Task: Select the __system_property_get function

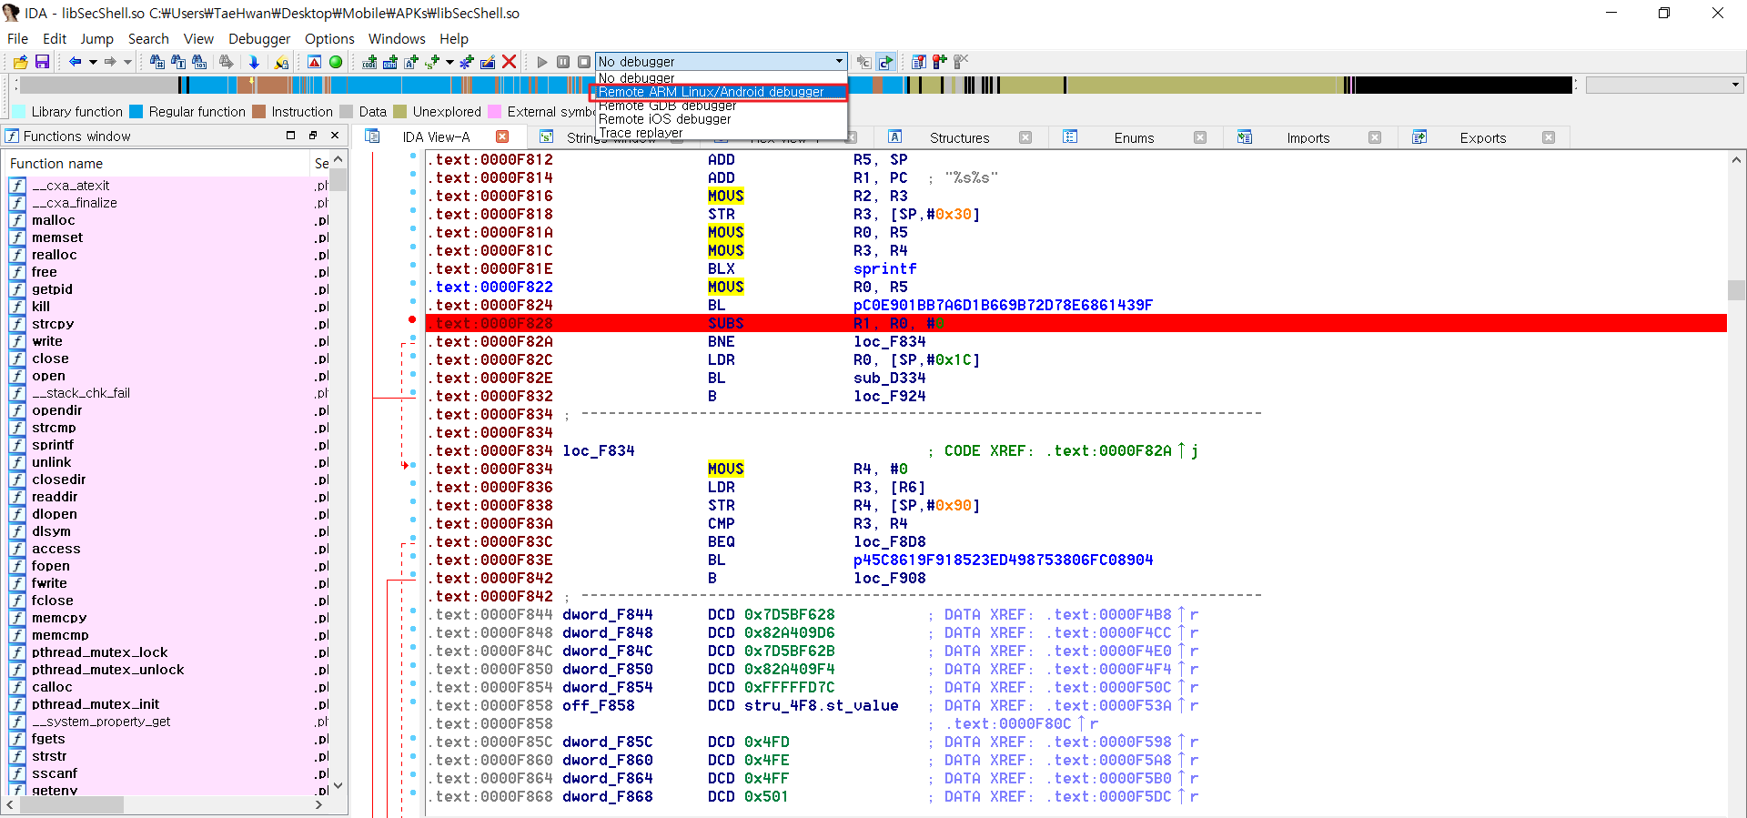Action: 168,722
